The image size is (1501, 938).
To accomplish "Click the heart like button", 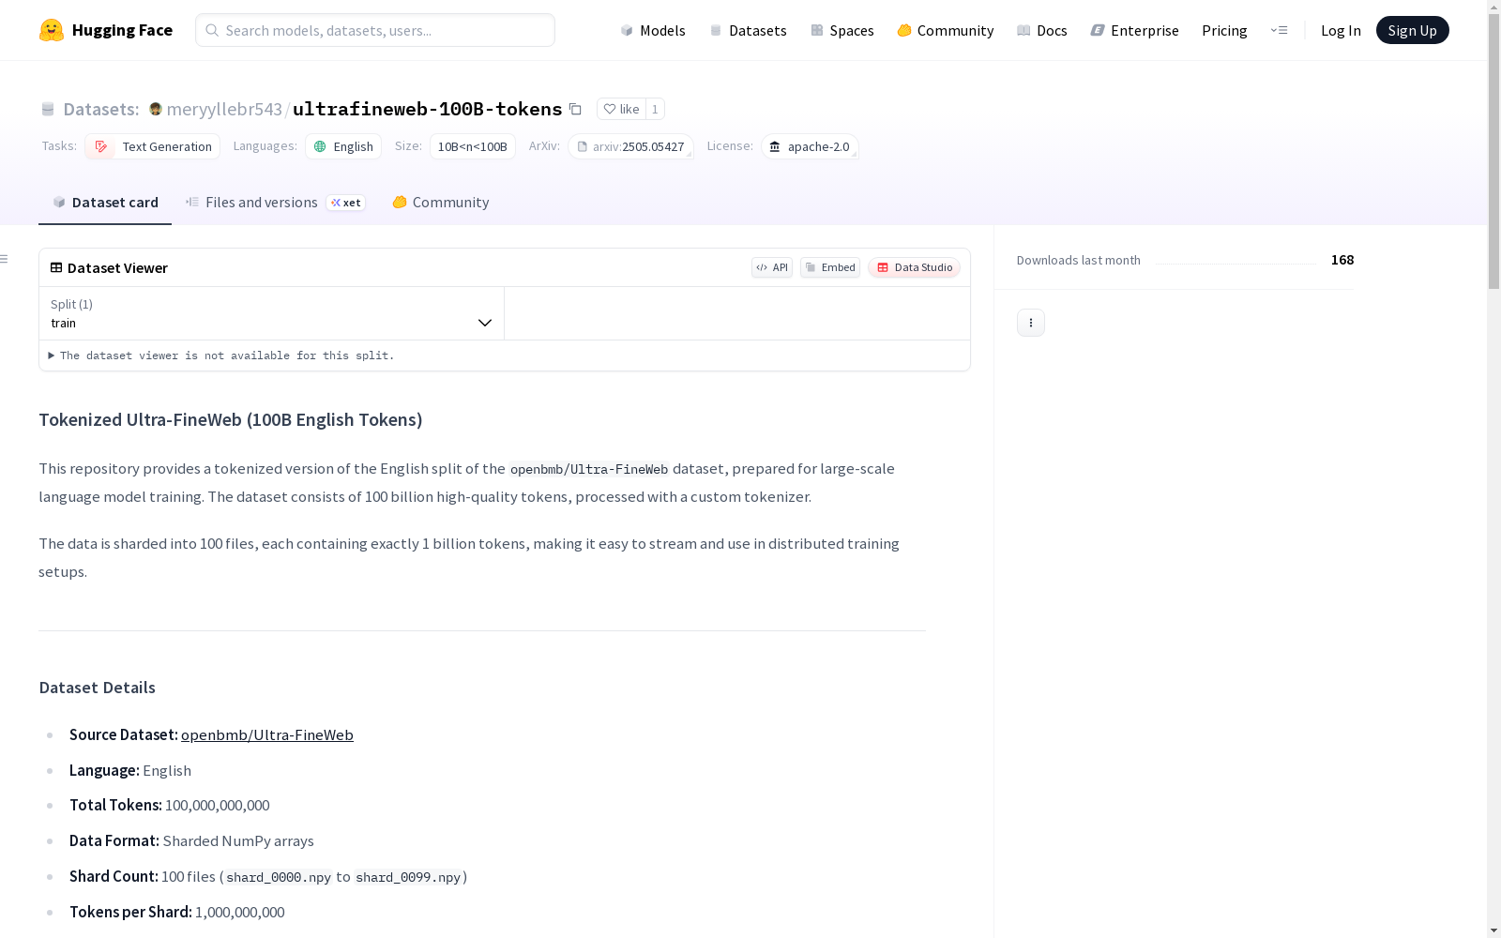I will (621, 109).
